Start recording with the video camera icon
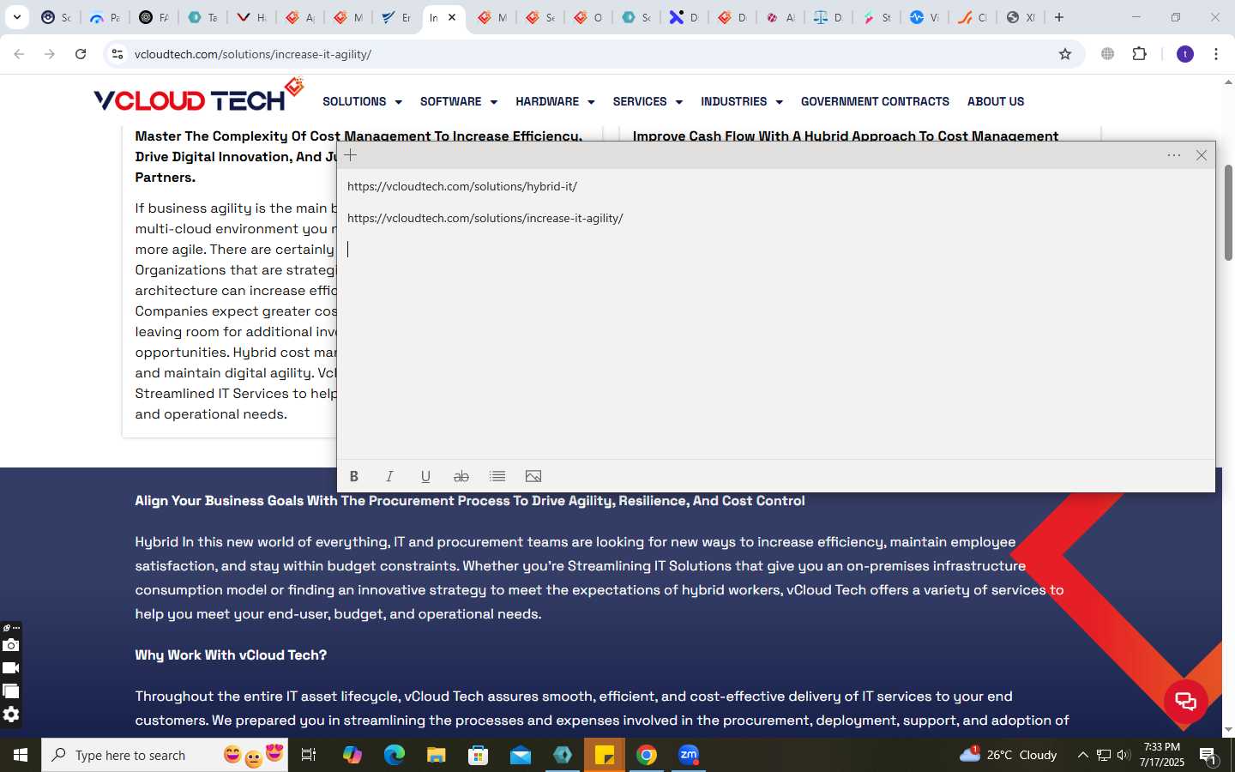The image size is (1235, 772). click(10, 668)
